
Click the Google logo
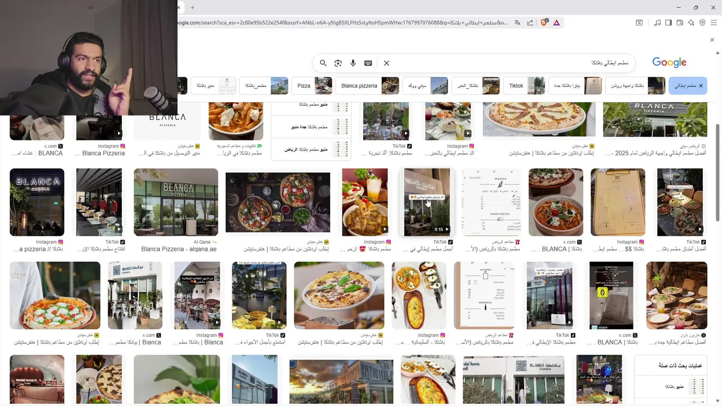670,63
